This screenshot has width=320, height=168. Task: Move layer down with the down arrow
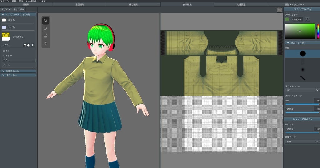pyautogui.click(x=28, y=45)
